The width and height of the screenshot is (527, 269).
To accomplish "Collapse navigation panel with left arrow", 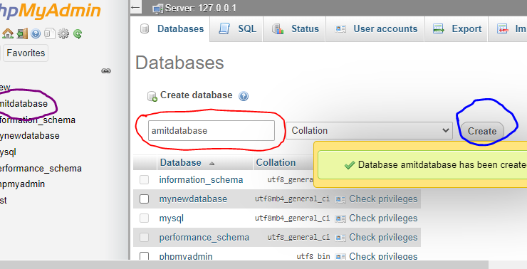I will [135, 7].
